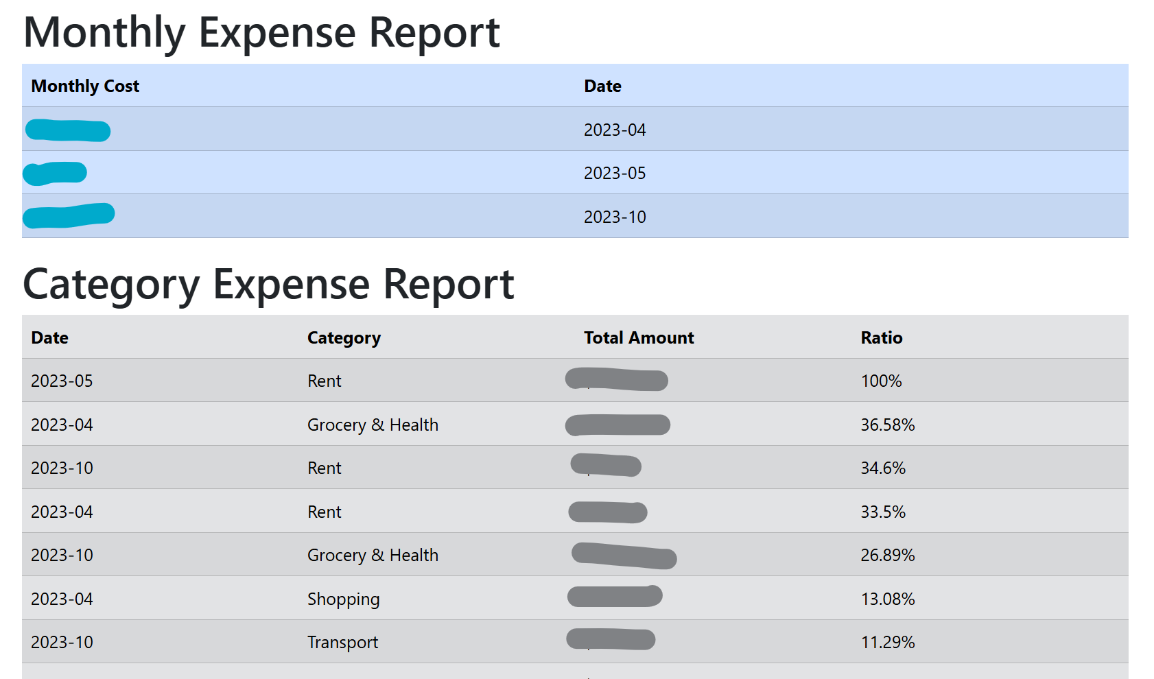Click the 100% ratio value

[x=881, y=381]
